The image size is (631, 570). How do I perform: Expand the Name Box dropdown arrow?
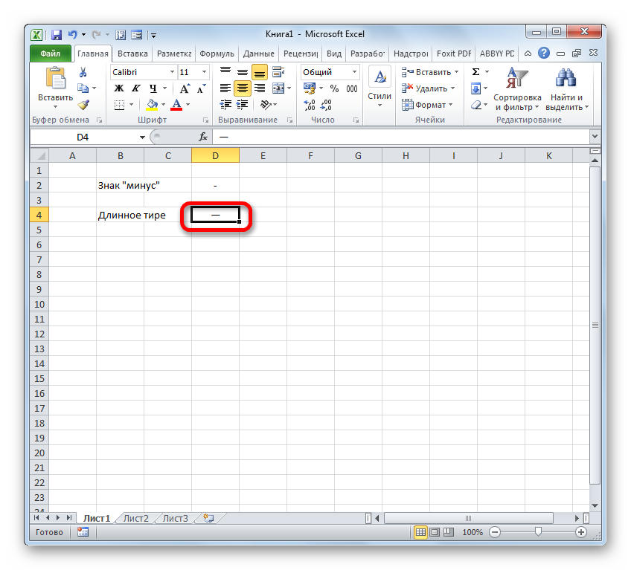click(142, 137)
